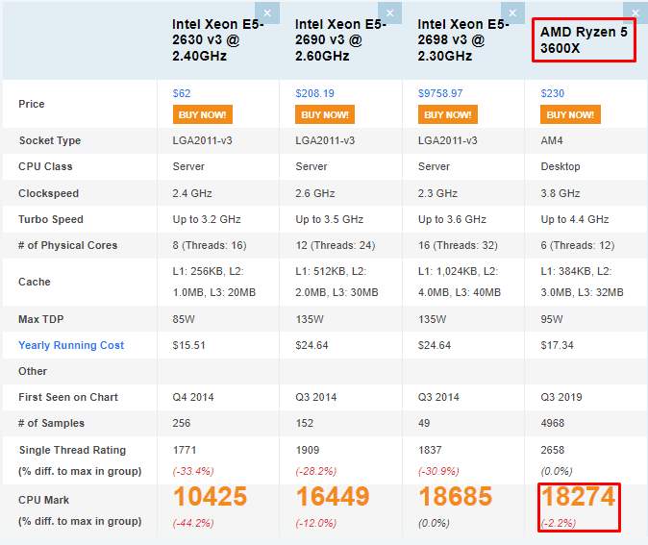648x545 pixels.
Task: Click Buy Now under $208.19 price
Action: [325, 114]
